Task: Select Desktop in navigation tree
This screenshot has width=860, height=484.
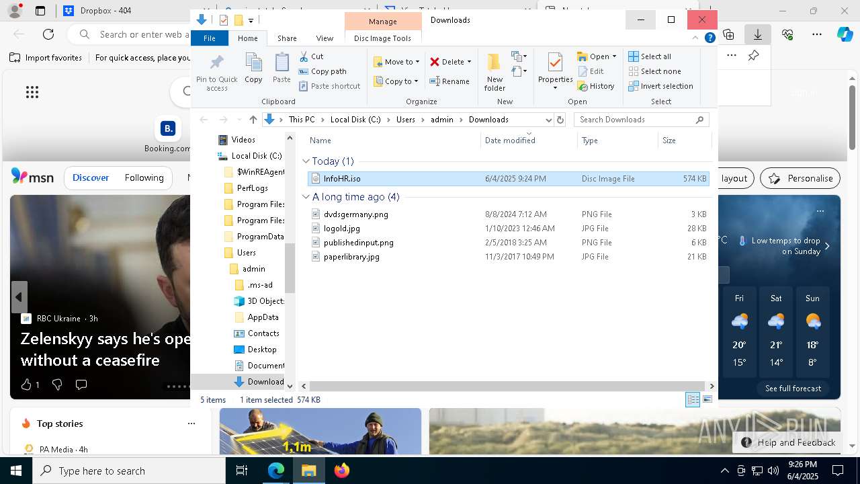Action: click(262, 350)
